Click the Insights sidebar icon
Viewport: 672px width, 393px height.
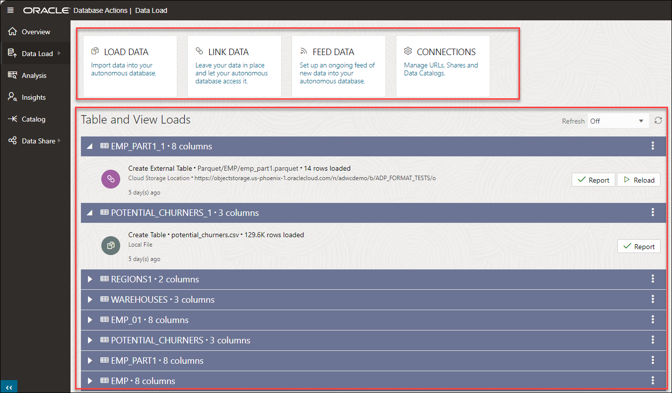click(x=13, y=97)
